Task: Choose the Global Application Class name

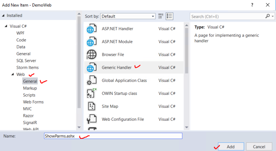Action: 124,80
